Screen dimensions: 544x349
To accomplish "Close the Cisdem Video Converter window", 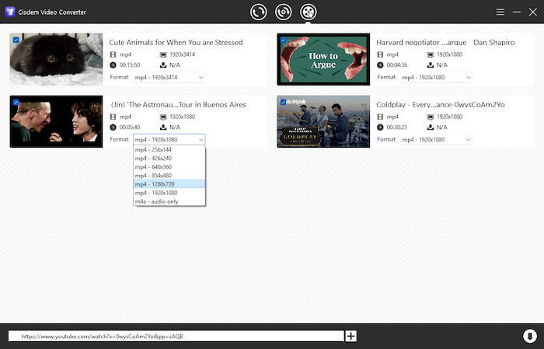I will click(533, 12).
